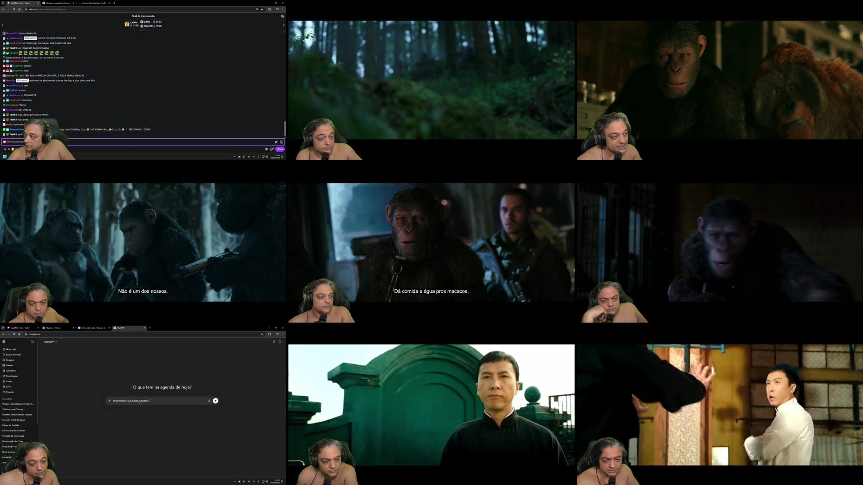Toggle the Bits icon in the chat input
Viewport: 863px width, 485px height.
(x=276, y=142)
